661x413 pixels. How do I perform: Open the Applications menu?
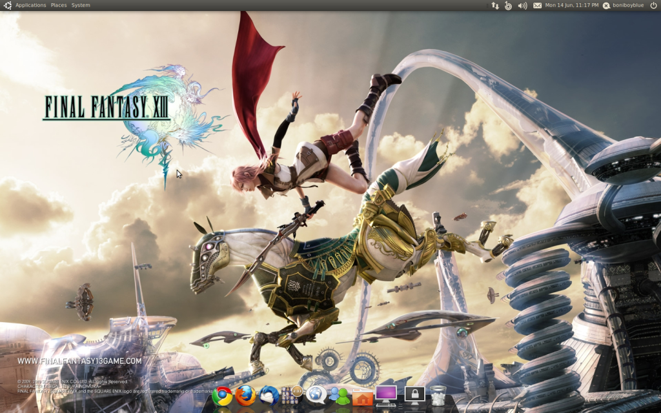[31, 5]
